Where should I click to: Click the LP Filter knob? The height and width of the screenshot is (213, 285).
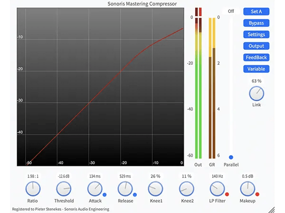217,189
